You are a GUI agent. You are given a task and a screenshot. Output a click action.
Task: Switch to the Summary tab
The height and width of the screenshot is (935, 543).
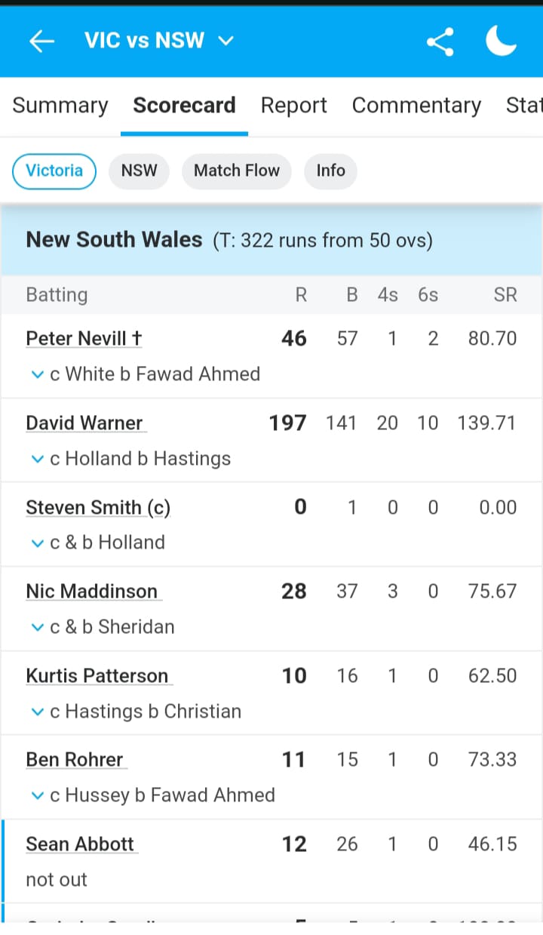(60, 106)
